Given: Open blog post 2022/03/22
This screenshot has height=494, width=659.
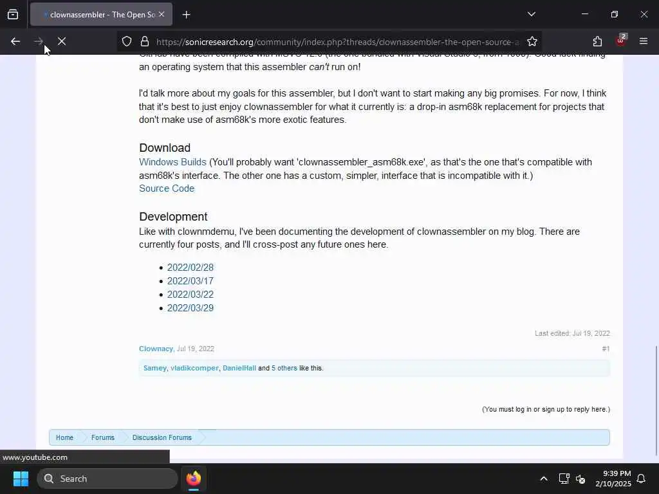Looking at the screenshot, I should click(190, 295).
